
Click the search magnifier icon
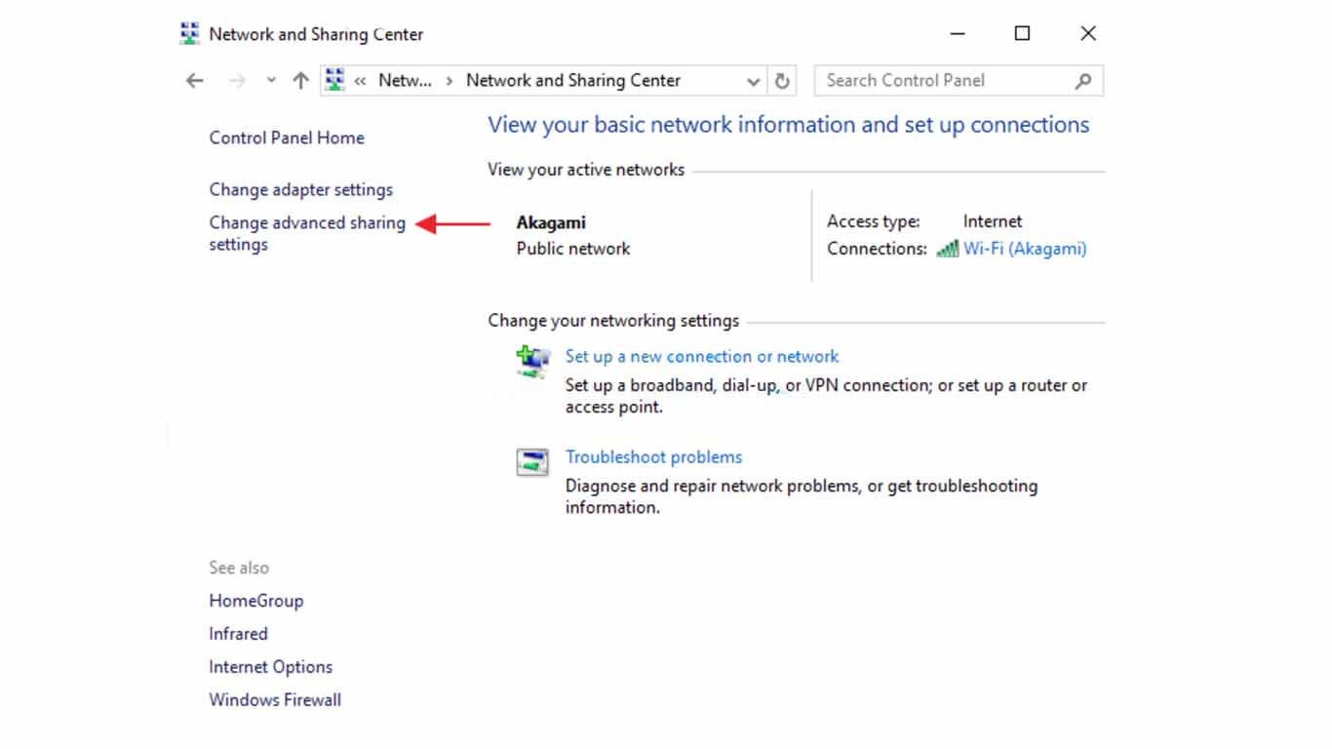[1082, 80]
